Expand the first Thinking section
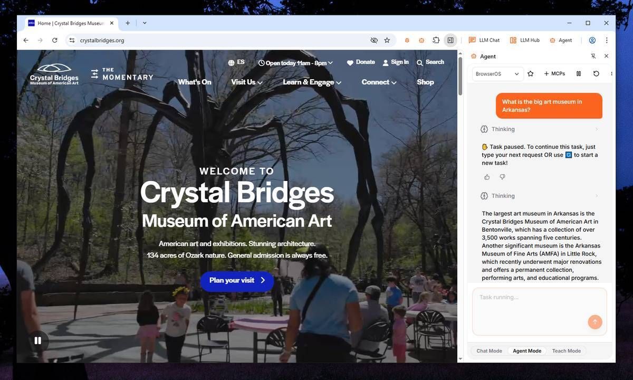 [x=540, y=129]
